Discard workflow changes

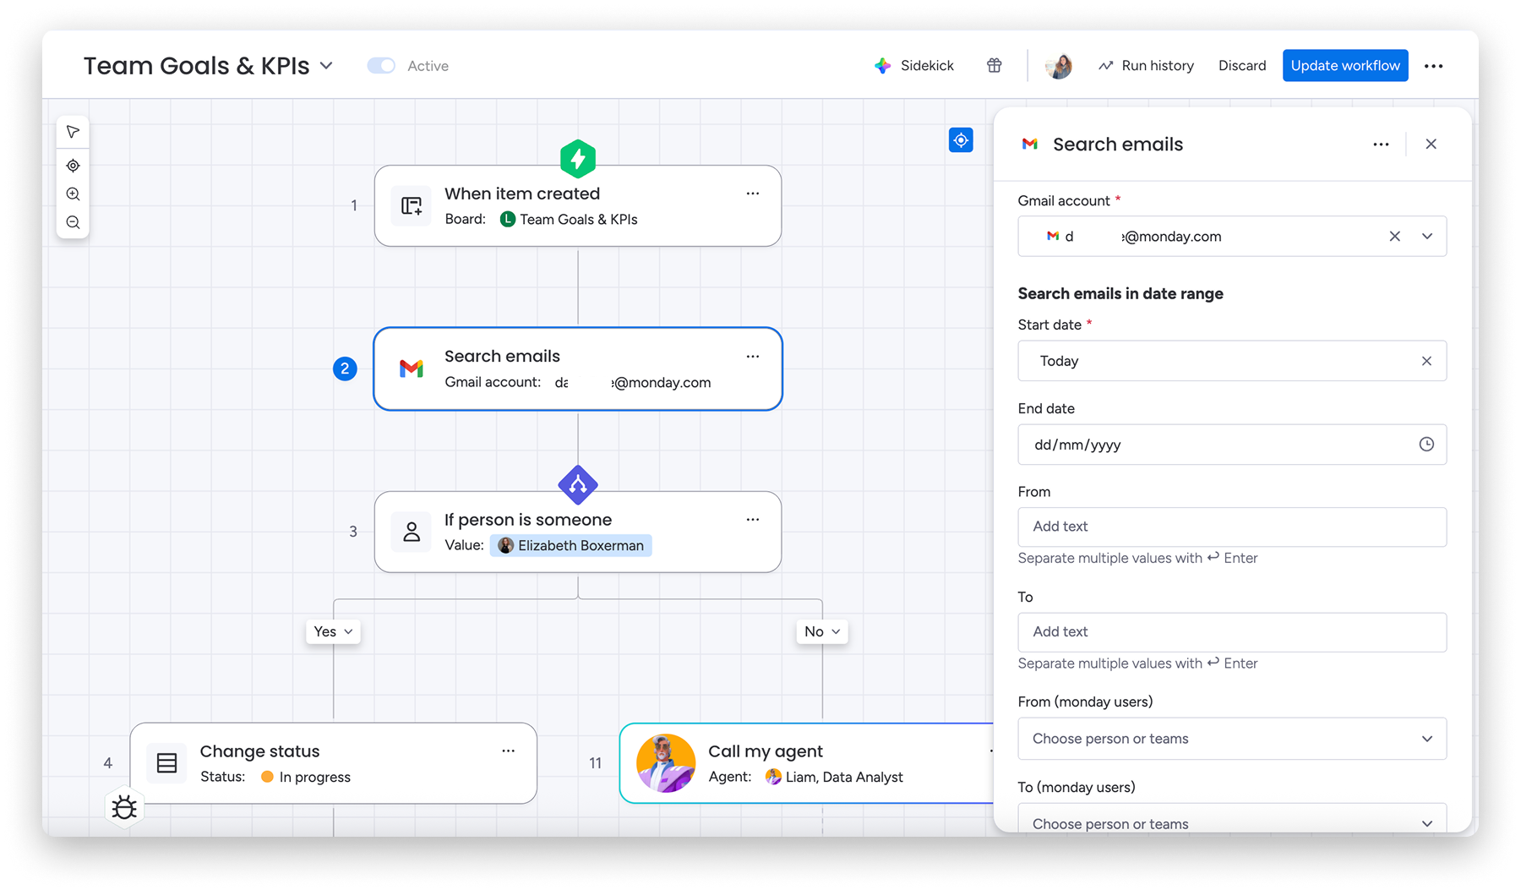click(x=1242, y=66)
